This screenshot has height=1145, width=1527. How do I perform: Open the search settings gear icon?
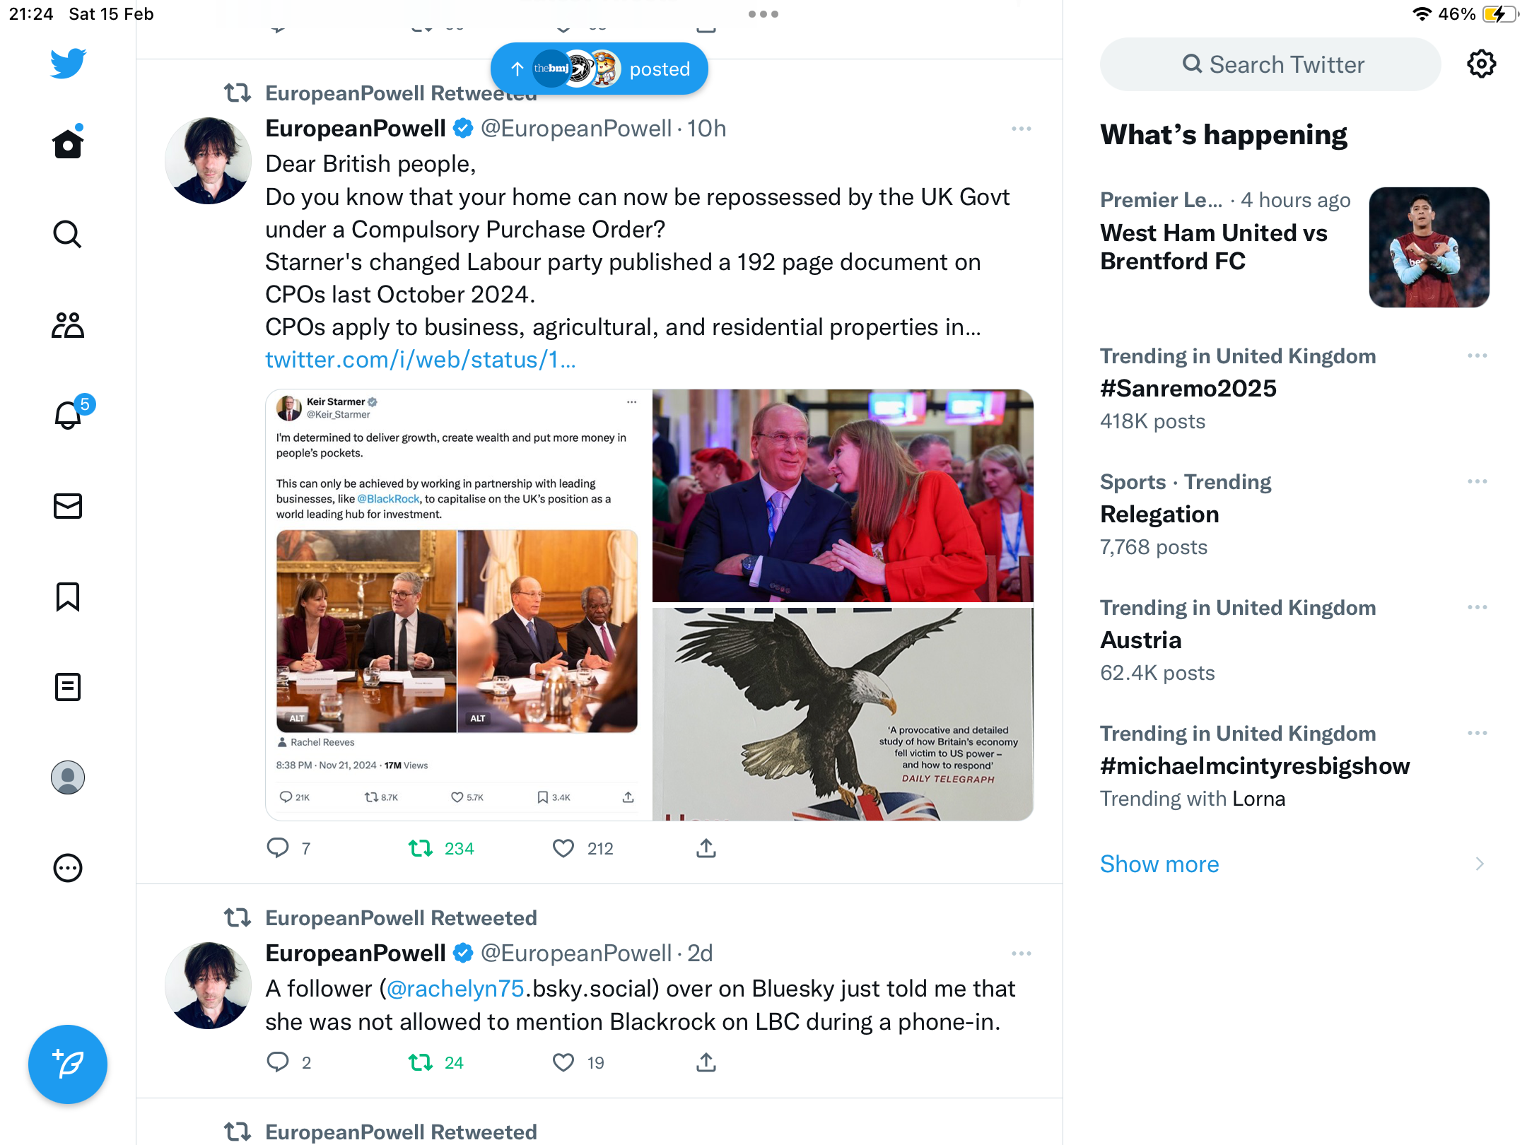(1481, 64)
